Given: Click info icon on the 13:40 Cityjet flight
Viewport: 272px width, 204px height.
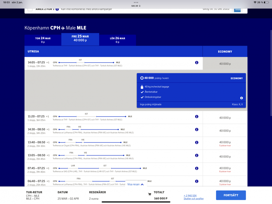Looking at the screenshot, I should pos(196,143).
